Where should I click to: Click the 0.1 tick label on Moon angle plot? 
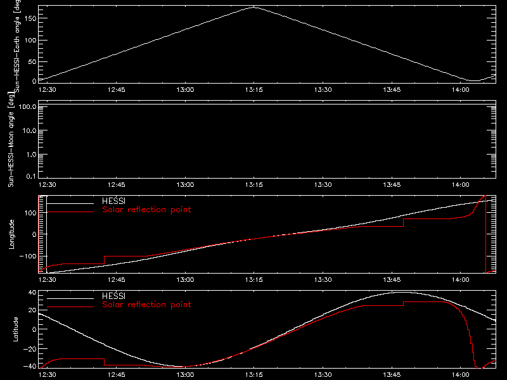31,176
